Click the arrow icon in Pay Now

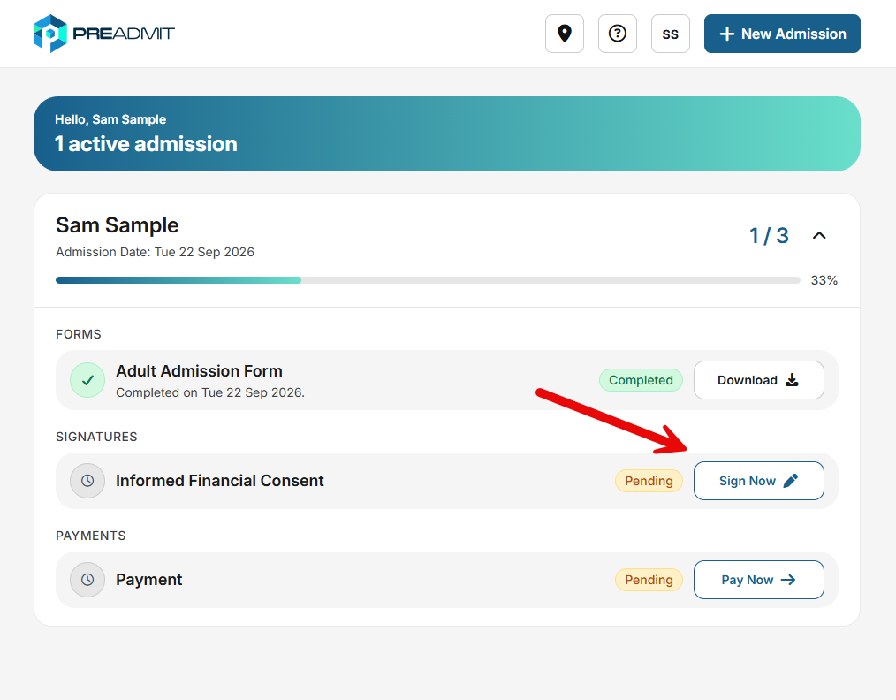(788, 580)
